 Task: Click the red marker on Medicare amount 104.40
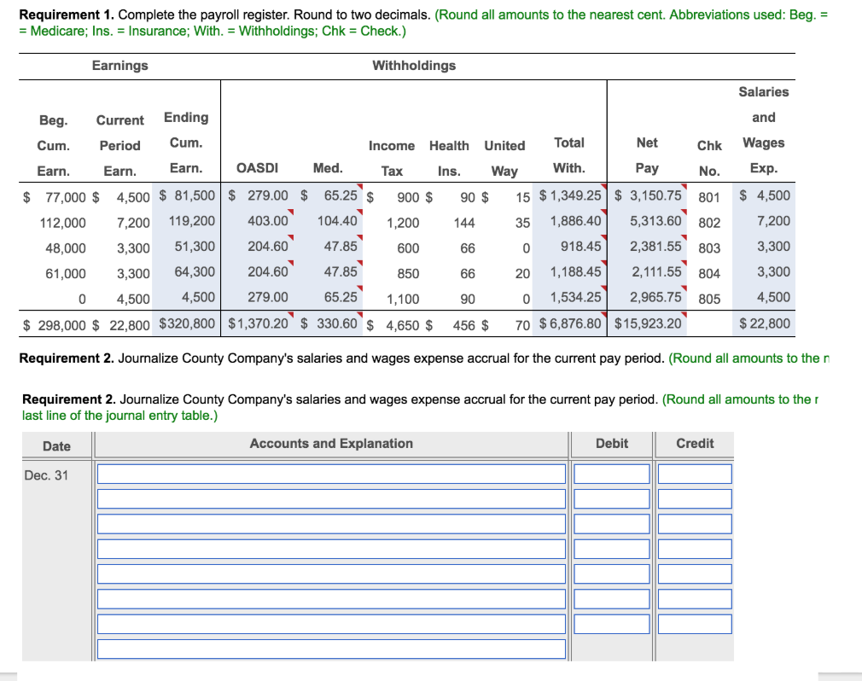360,210
